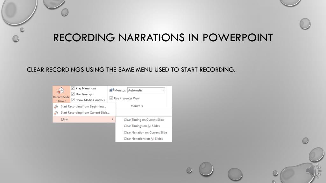The image size is (326, 183).
Task: Toggle the Show Media Controls checkbox
Action: click(73, 100)
